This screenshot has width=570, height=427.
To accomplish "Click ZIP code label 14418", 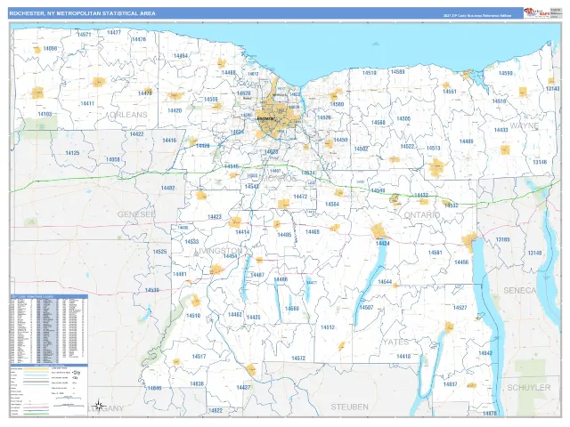I will click(x=403, y=357).
